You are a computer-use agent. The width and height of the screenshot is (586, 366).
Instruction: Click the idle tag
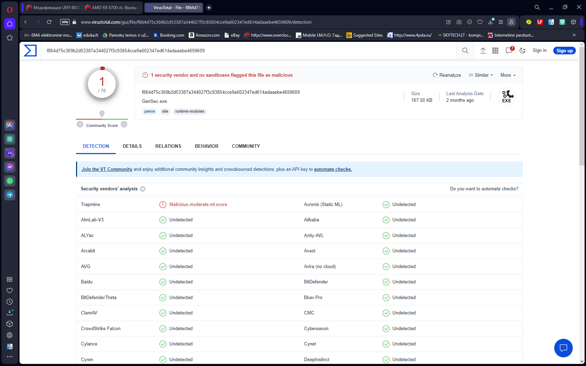(165, 112)
